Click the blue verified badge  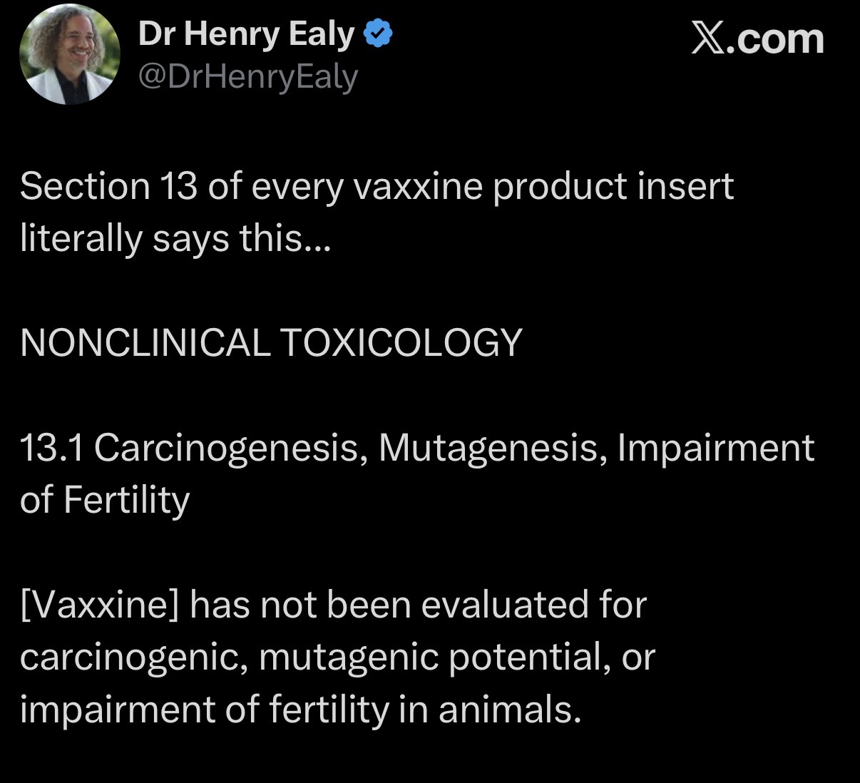(378, 33)
